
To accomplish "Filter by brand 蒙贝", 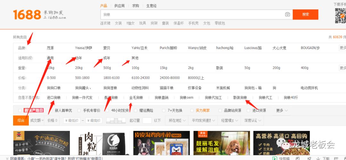I will pos(107,48).
